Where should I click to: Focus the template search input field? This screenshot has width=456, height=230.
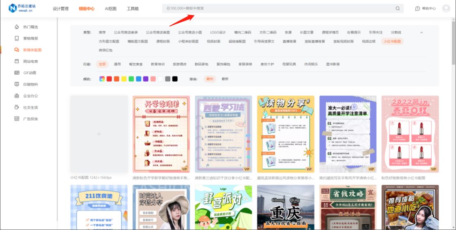pos(283,9)
